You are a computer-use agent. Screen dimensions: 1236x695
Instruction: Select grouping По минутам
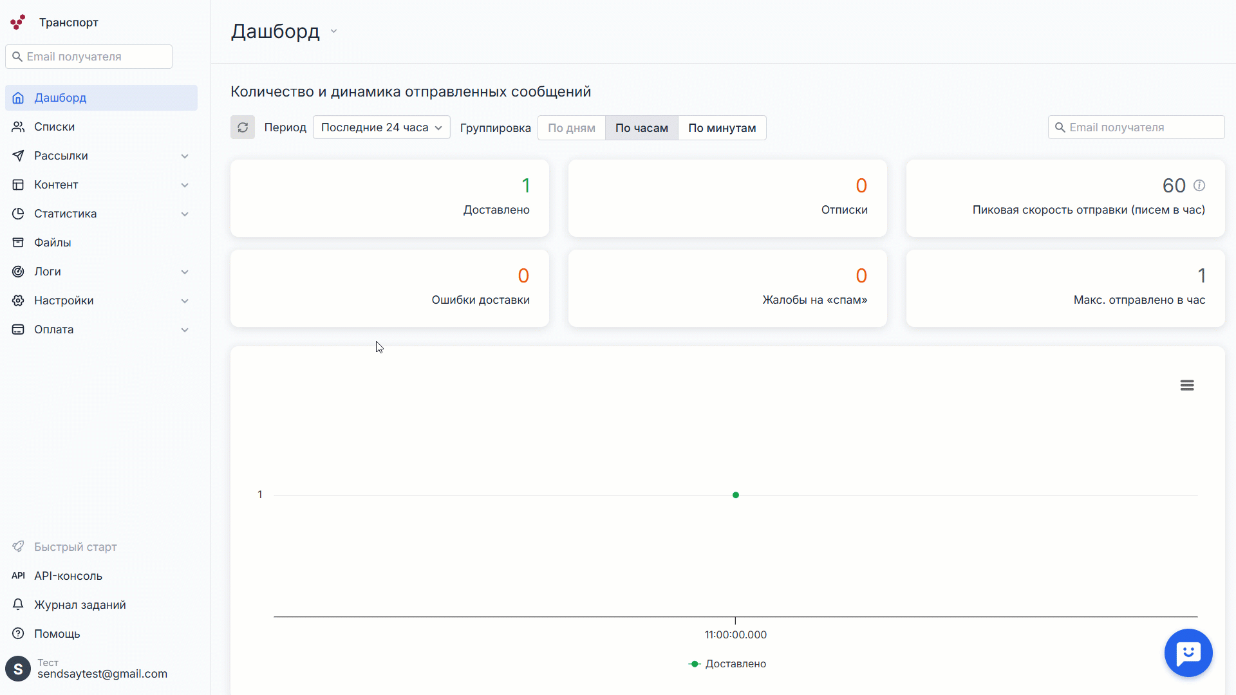(x=722, y=128)
